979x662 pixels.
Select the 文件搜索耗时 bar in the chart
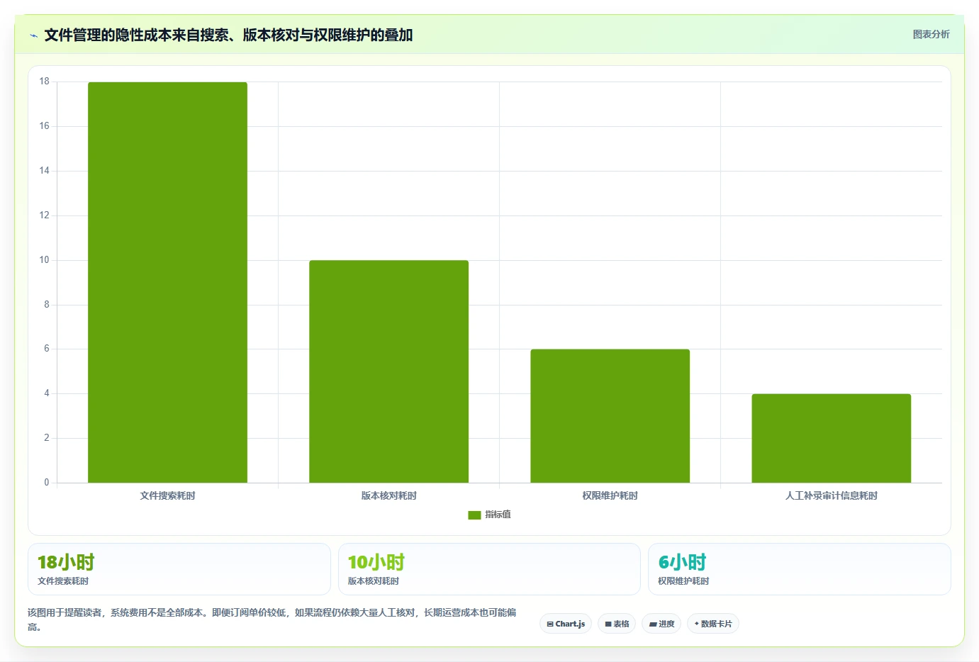167,282
